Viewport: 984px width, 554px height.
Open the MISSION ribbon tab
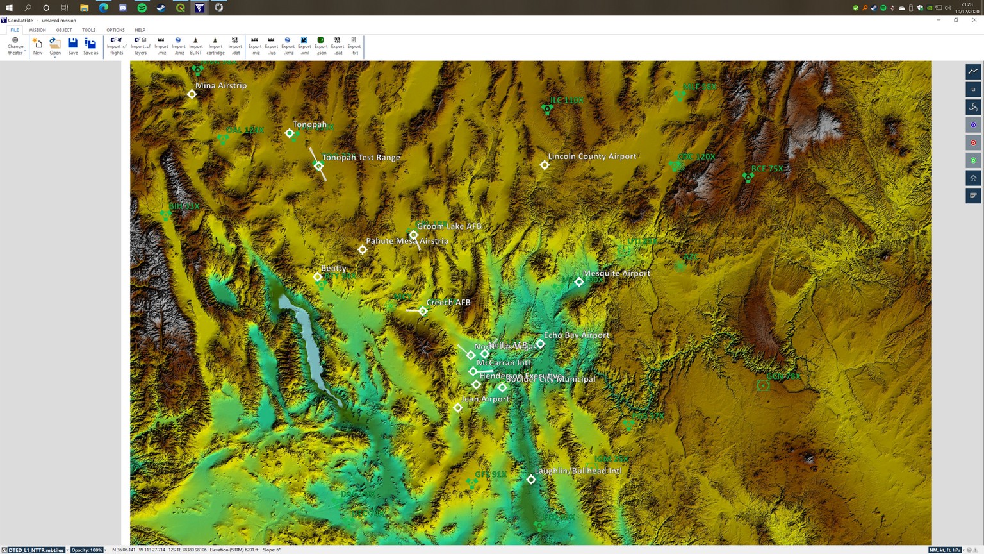tap(37, 30)
